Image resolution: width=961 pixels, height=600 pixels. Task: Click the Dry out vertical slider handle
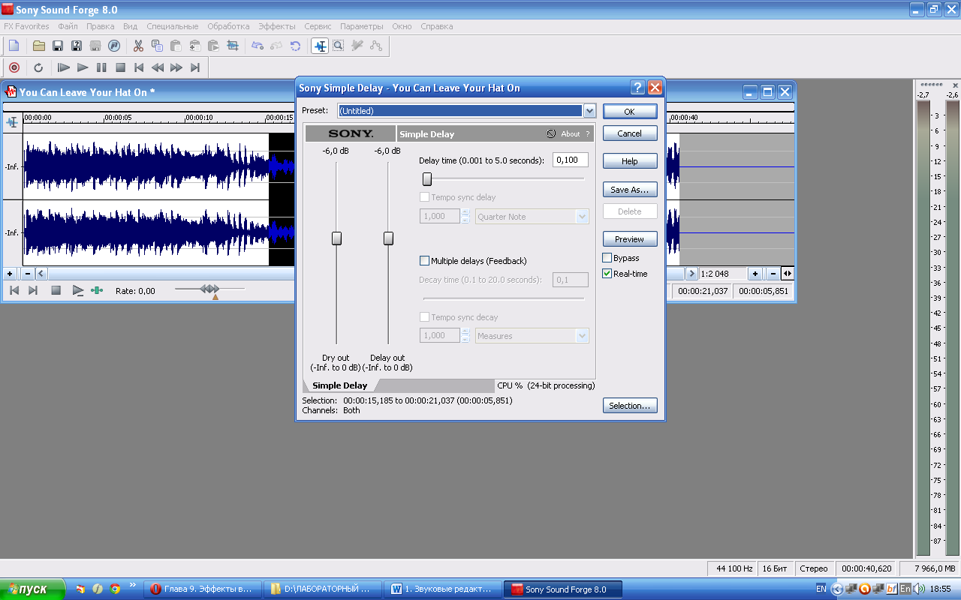pos(336,238)
